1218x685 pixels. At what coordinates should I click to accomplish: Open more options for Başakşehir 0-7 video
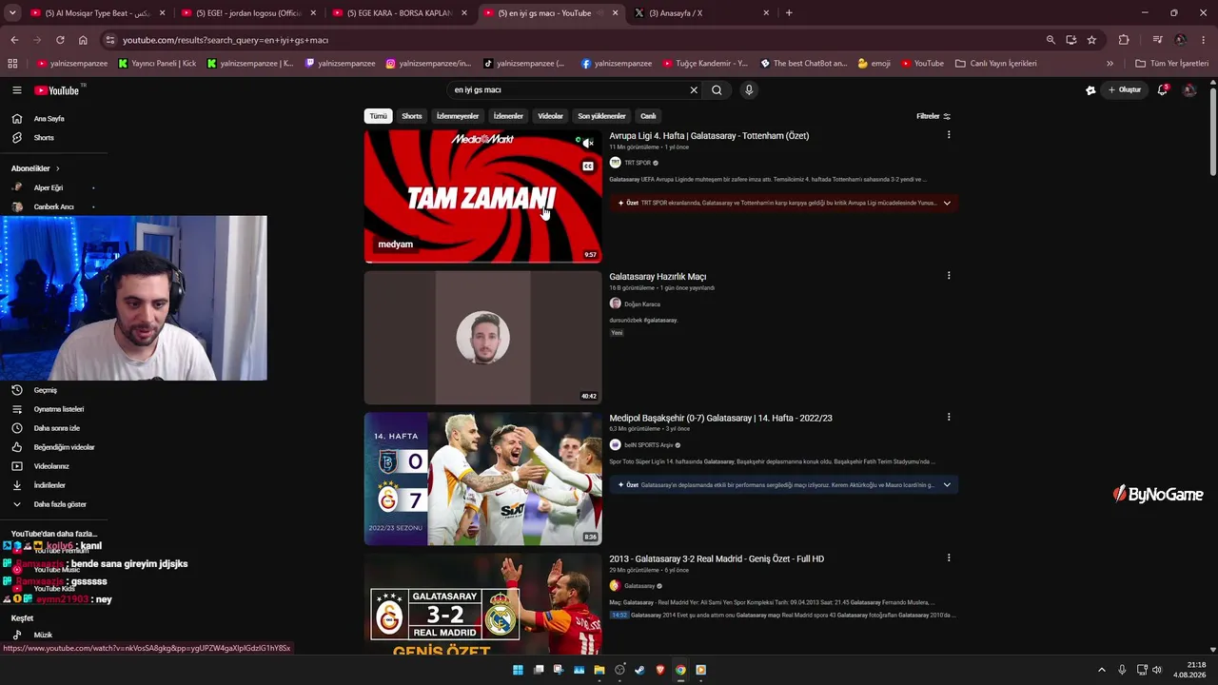pos(949,417)
